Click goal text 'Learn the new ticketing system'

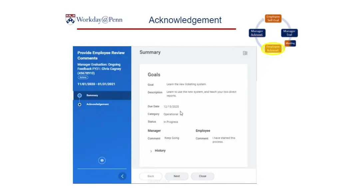pos(186,84)
